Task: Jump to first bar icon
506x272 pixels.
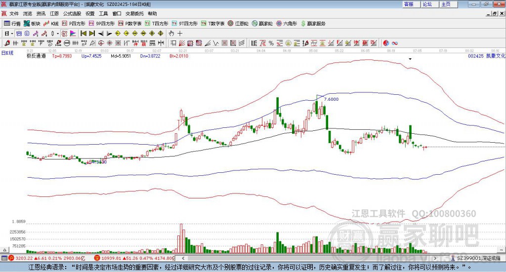Action: point(83,34)
